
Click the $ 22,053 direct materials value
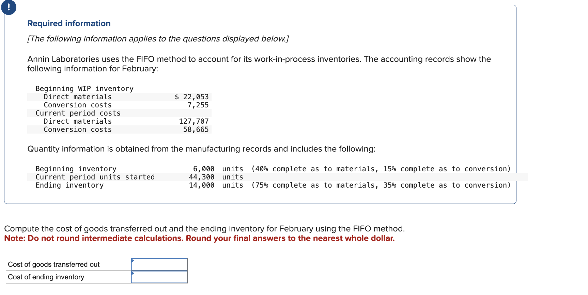point(191,97)
